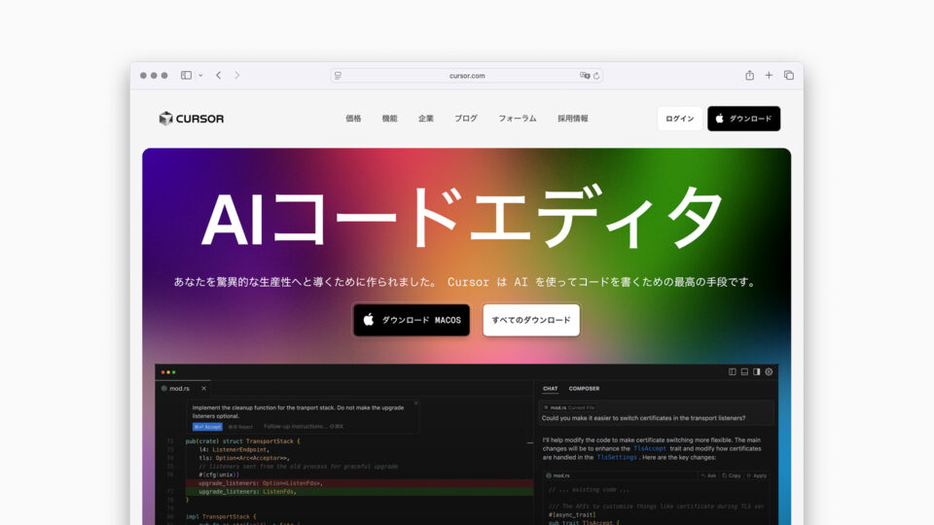Open the 機能 navigation link

click(389, 119)
